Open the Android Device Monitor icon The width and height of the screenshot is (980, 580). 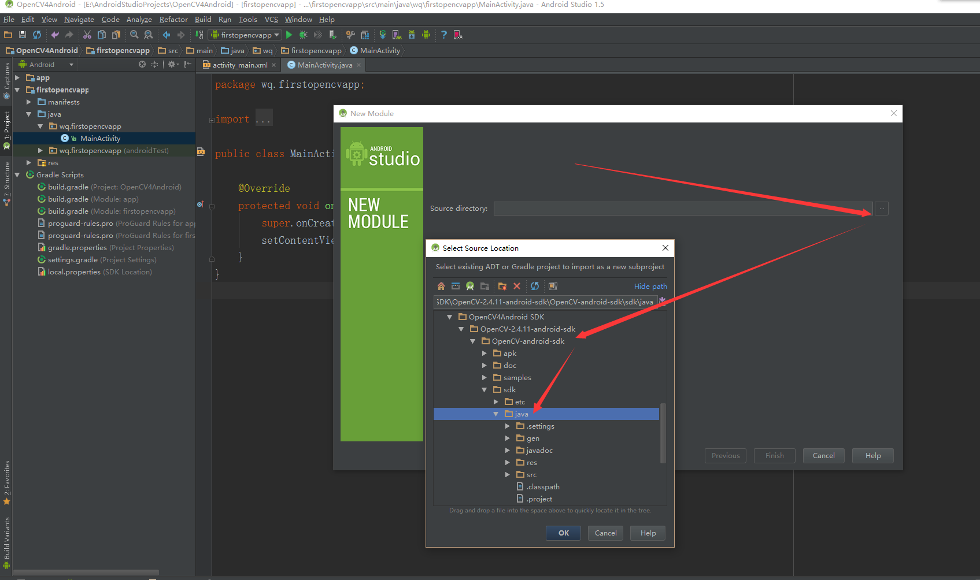426,35
